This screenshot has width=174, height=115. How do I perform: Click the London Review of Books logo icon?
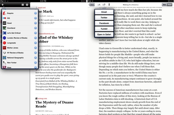click(4, 38)
